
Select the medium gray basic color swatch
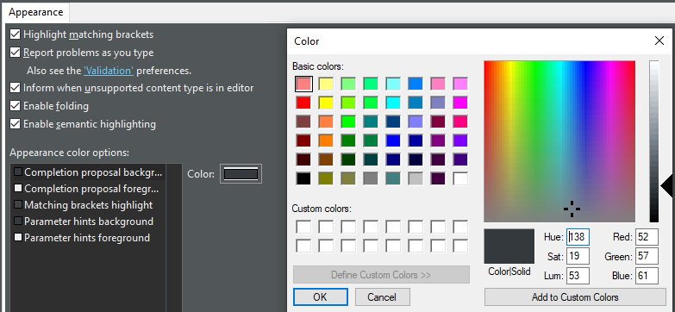click(x=371, y=178)
